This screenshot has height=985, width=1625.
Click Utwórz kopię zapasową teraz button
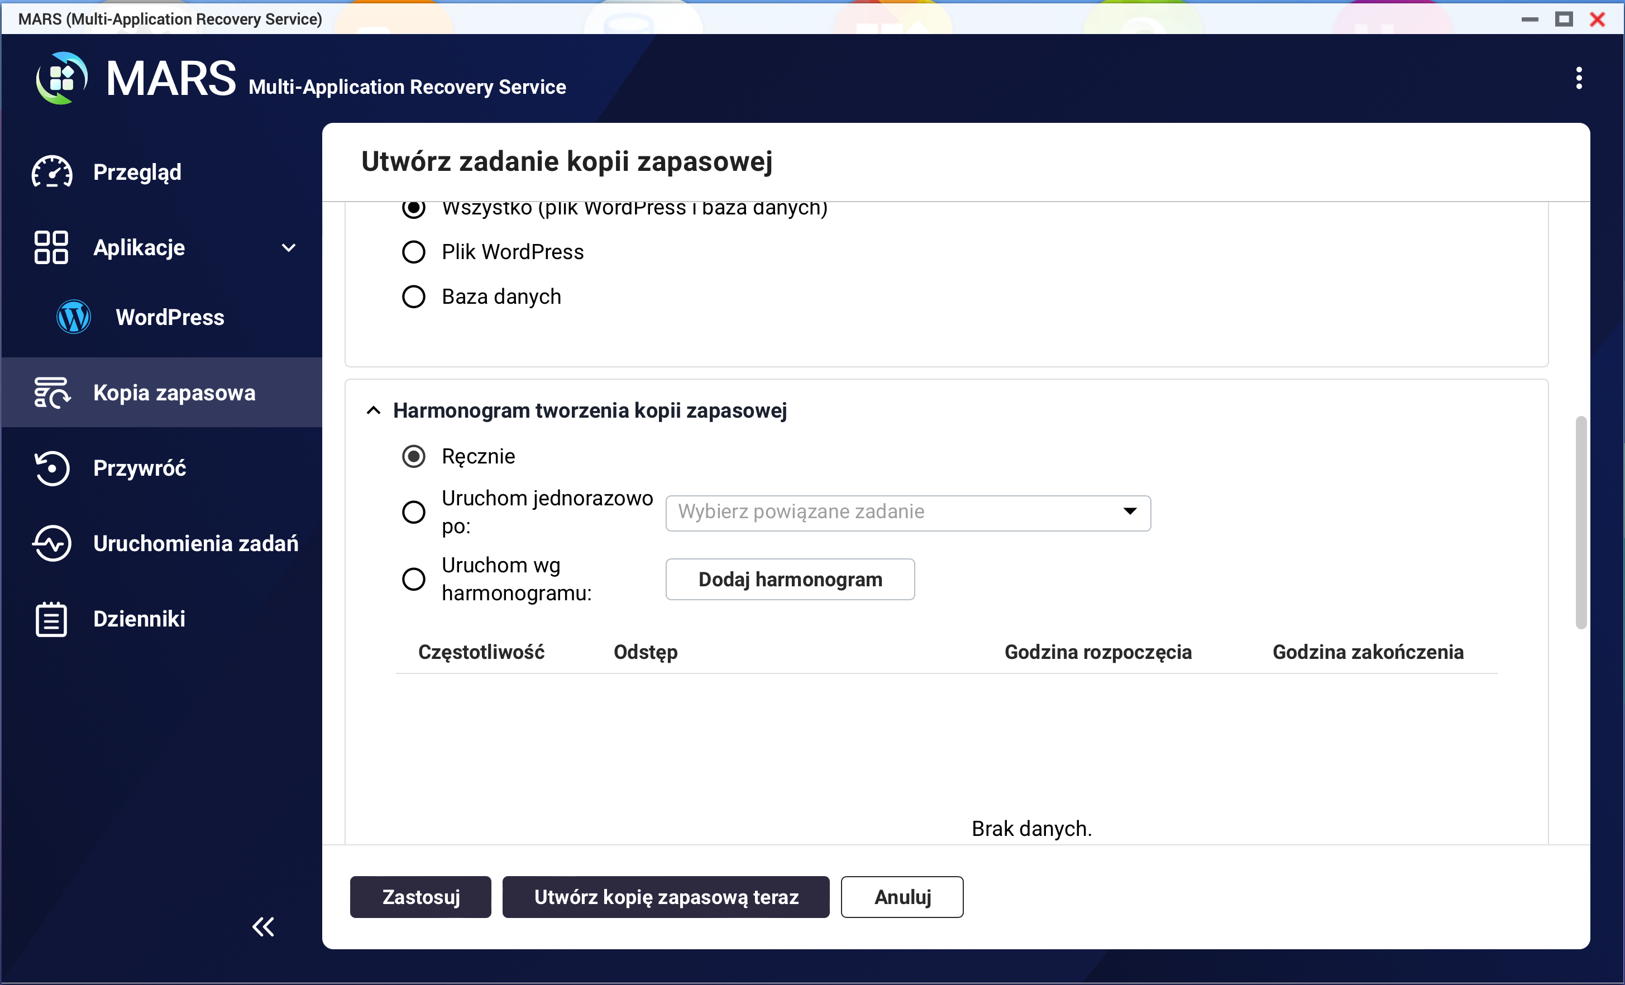(666, 897)
